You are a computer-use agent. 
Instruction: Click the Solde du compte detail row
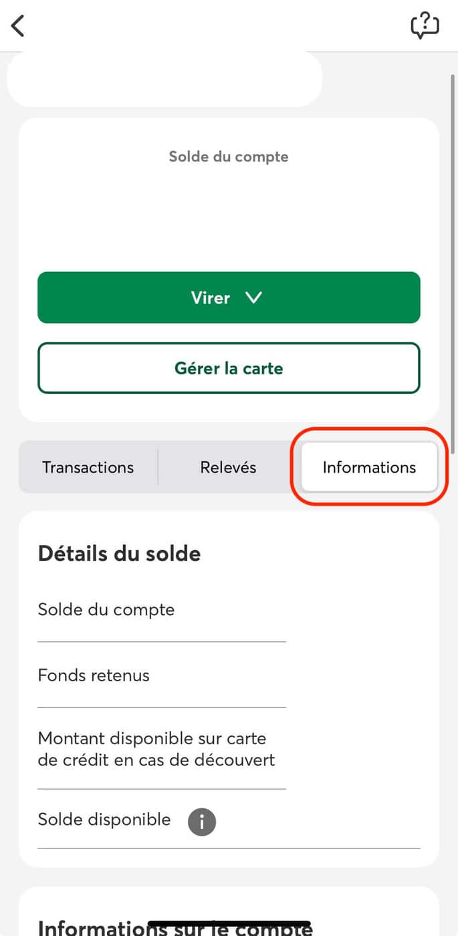(106, 609)
